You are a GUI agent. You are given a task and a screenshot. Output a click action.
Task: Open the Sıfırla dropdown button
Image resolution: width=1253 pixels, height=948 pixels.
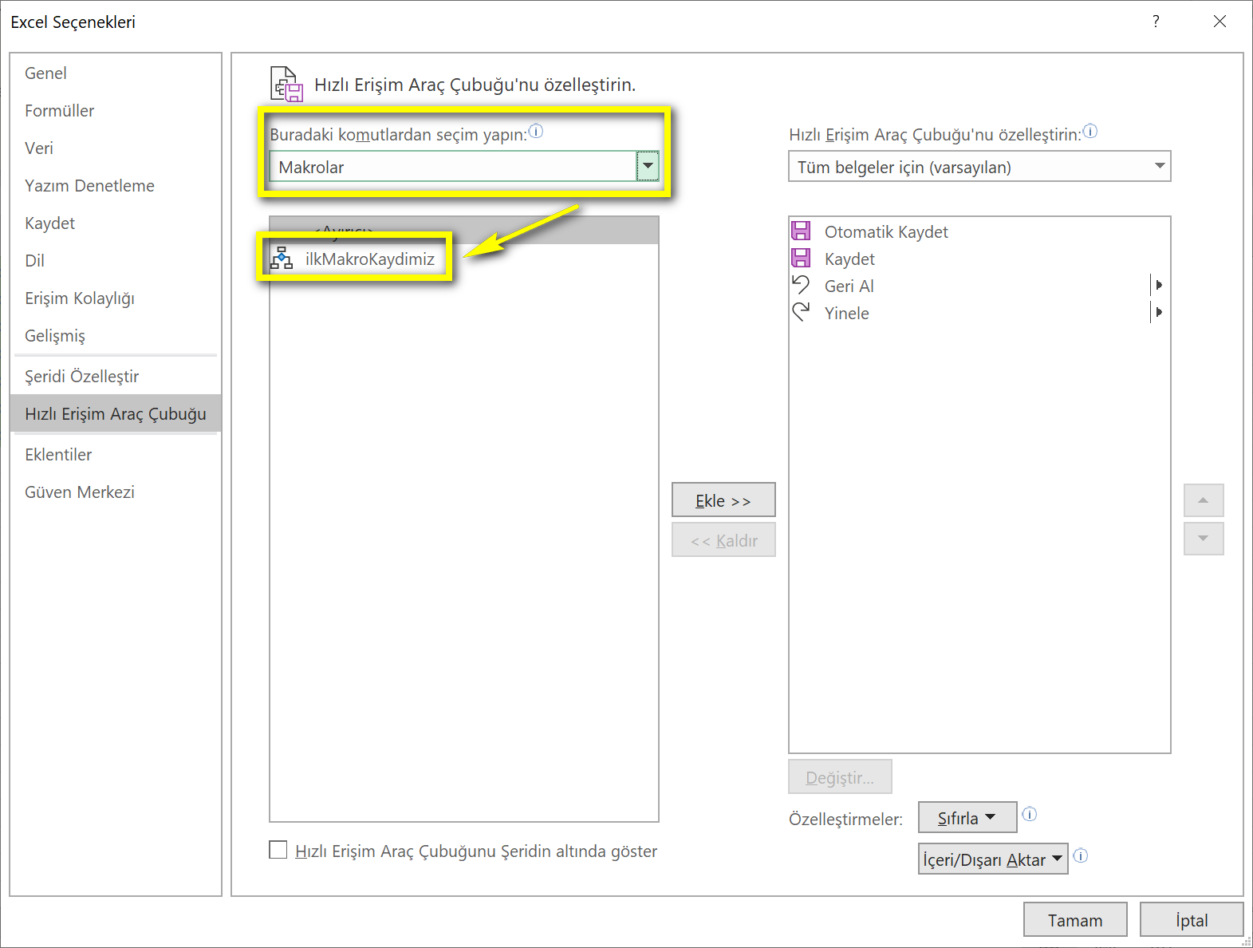tap(967, 817)
